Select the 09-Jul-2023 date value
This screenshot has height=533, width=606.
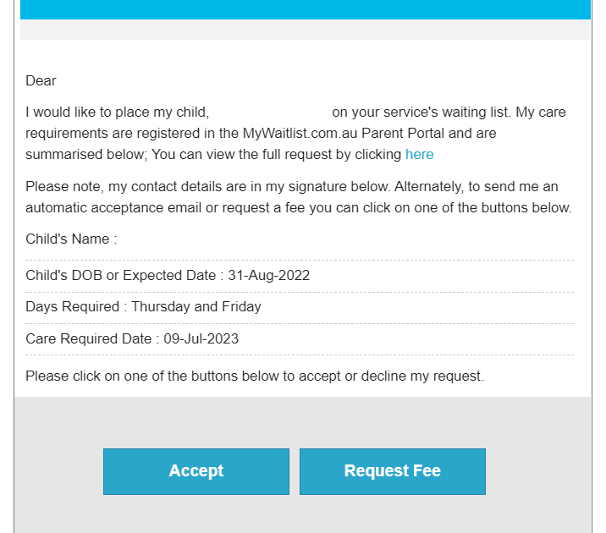[201, 338]
